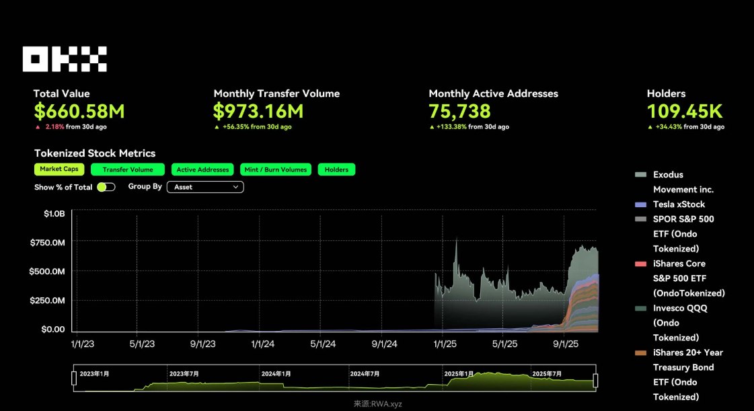Click the Holders 109.45K value
Screen dimensions: 754x411
click(x=685, y=111)
